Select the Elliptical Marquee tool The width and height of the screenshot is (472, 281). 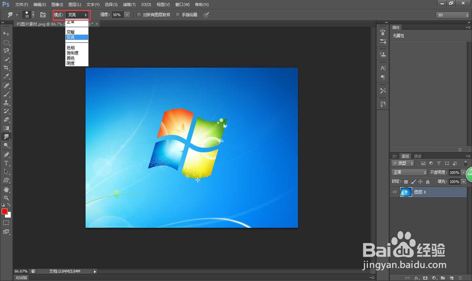click(x=6, y=42)
